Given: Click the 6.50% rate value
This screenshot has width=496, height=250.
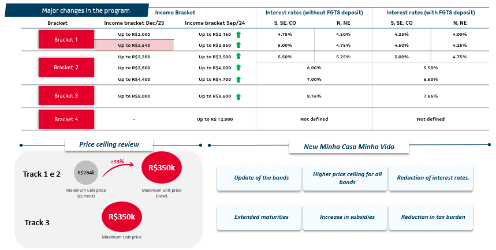Looking at the screenshot, I should 431,79.
